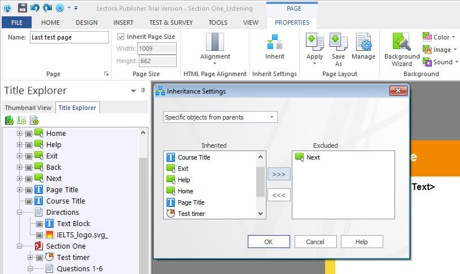Click Page group dialog launcher icon
460x274 pixels.
[106, 74]
